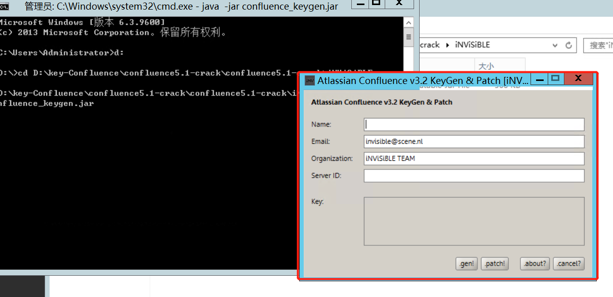The width and height of the screenshot is (613, 297).
Task: Refresh the Explorer address bar location
Action: point(568,45)
